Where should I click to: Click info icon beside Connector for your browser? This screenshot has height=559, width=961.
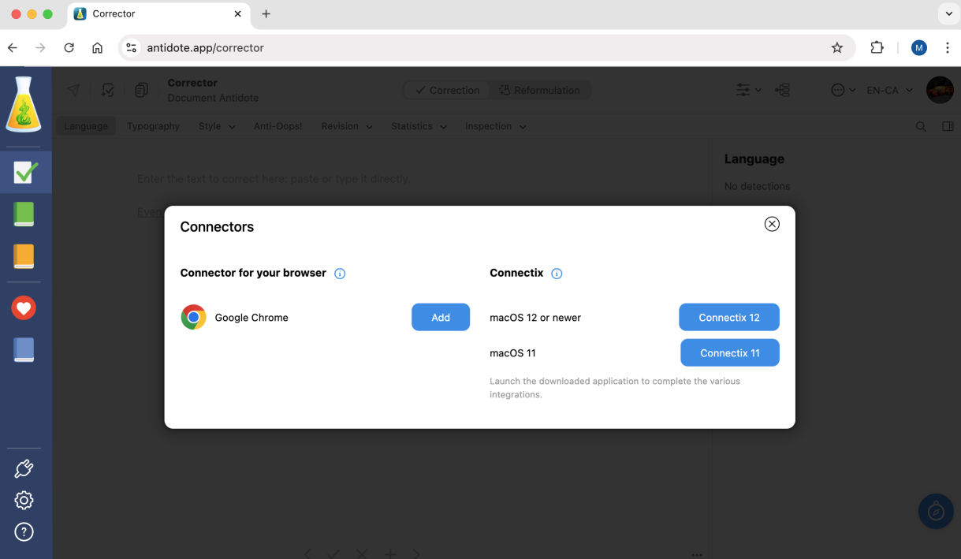[340, 274]
